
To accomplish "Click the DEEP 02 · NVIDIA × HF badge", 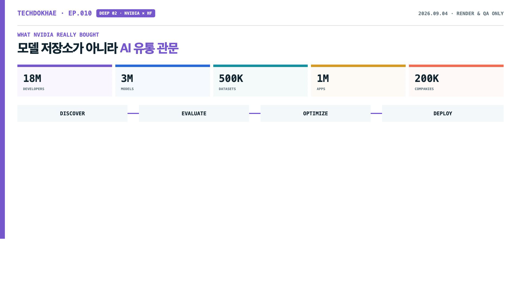I will click(126, 13).
